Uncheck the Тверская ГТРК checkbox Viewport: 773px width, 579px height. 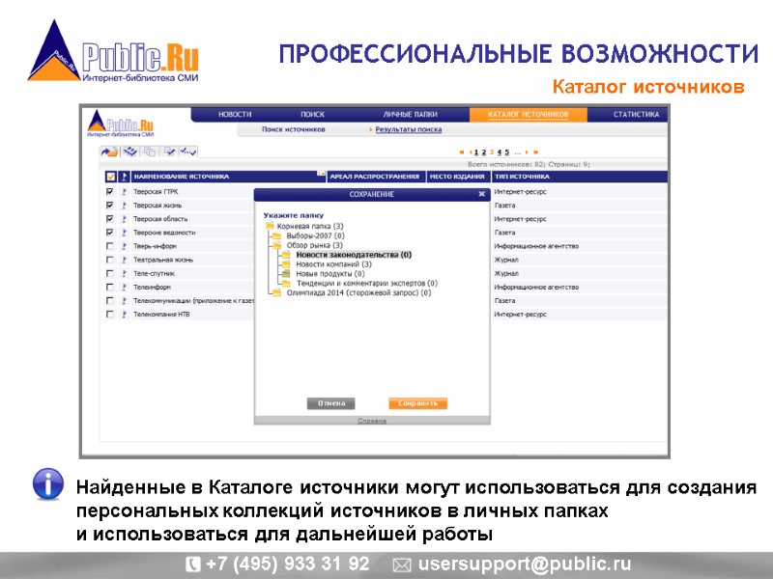click(110, 191)
